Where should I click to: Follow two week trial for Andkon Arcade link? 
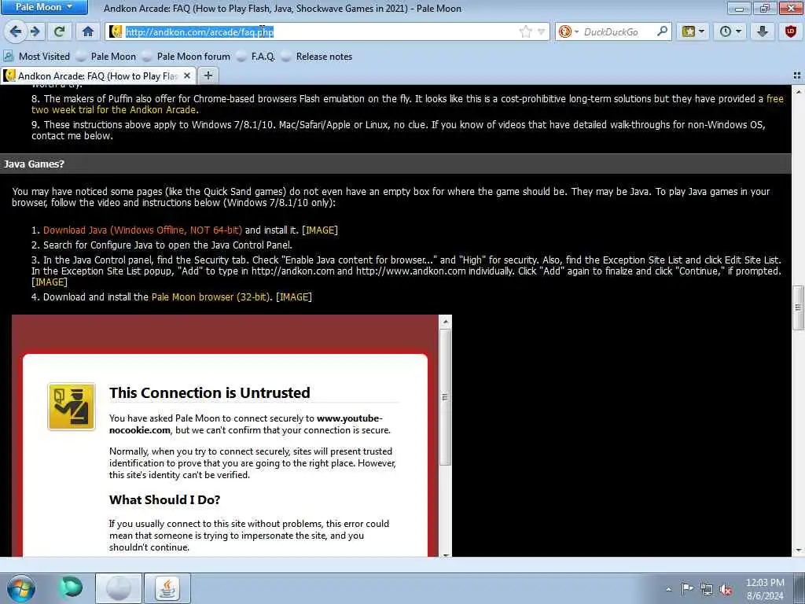(x=114, y=110)
